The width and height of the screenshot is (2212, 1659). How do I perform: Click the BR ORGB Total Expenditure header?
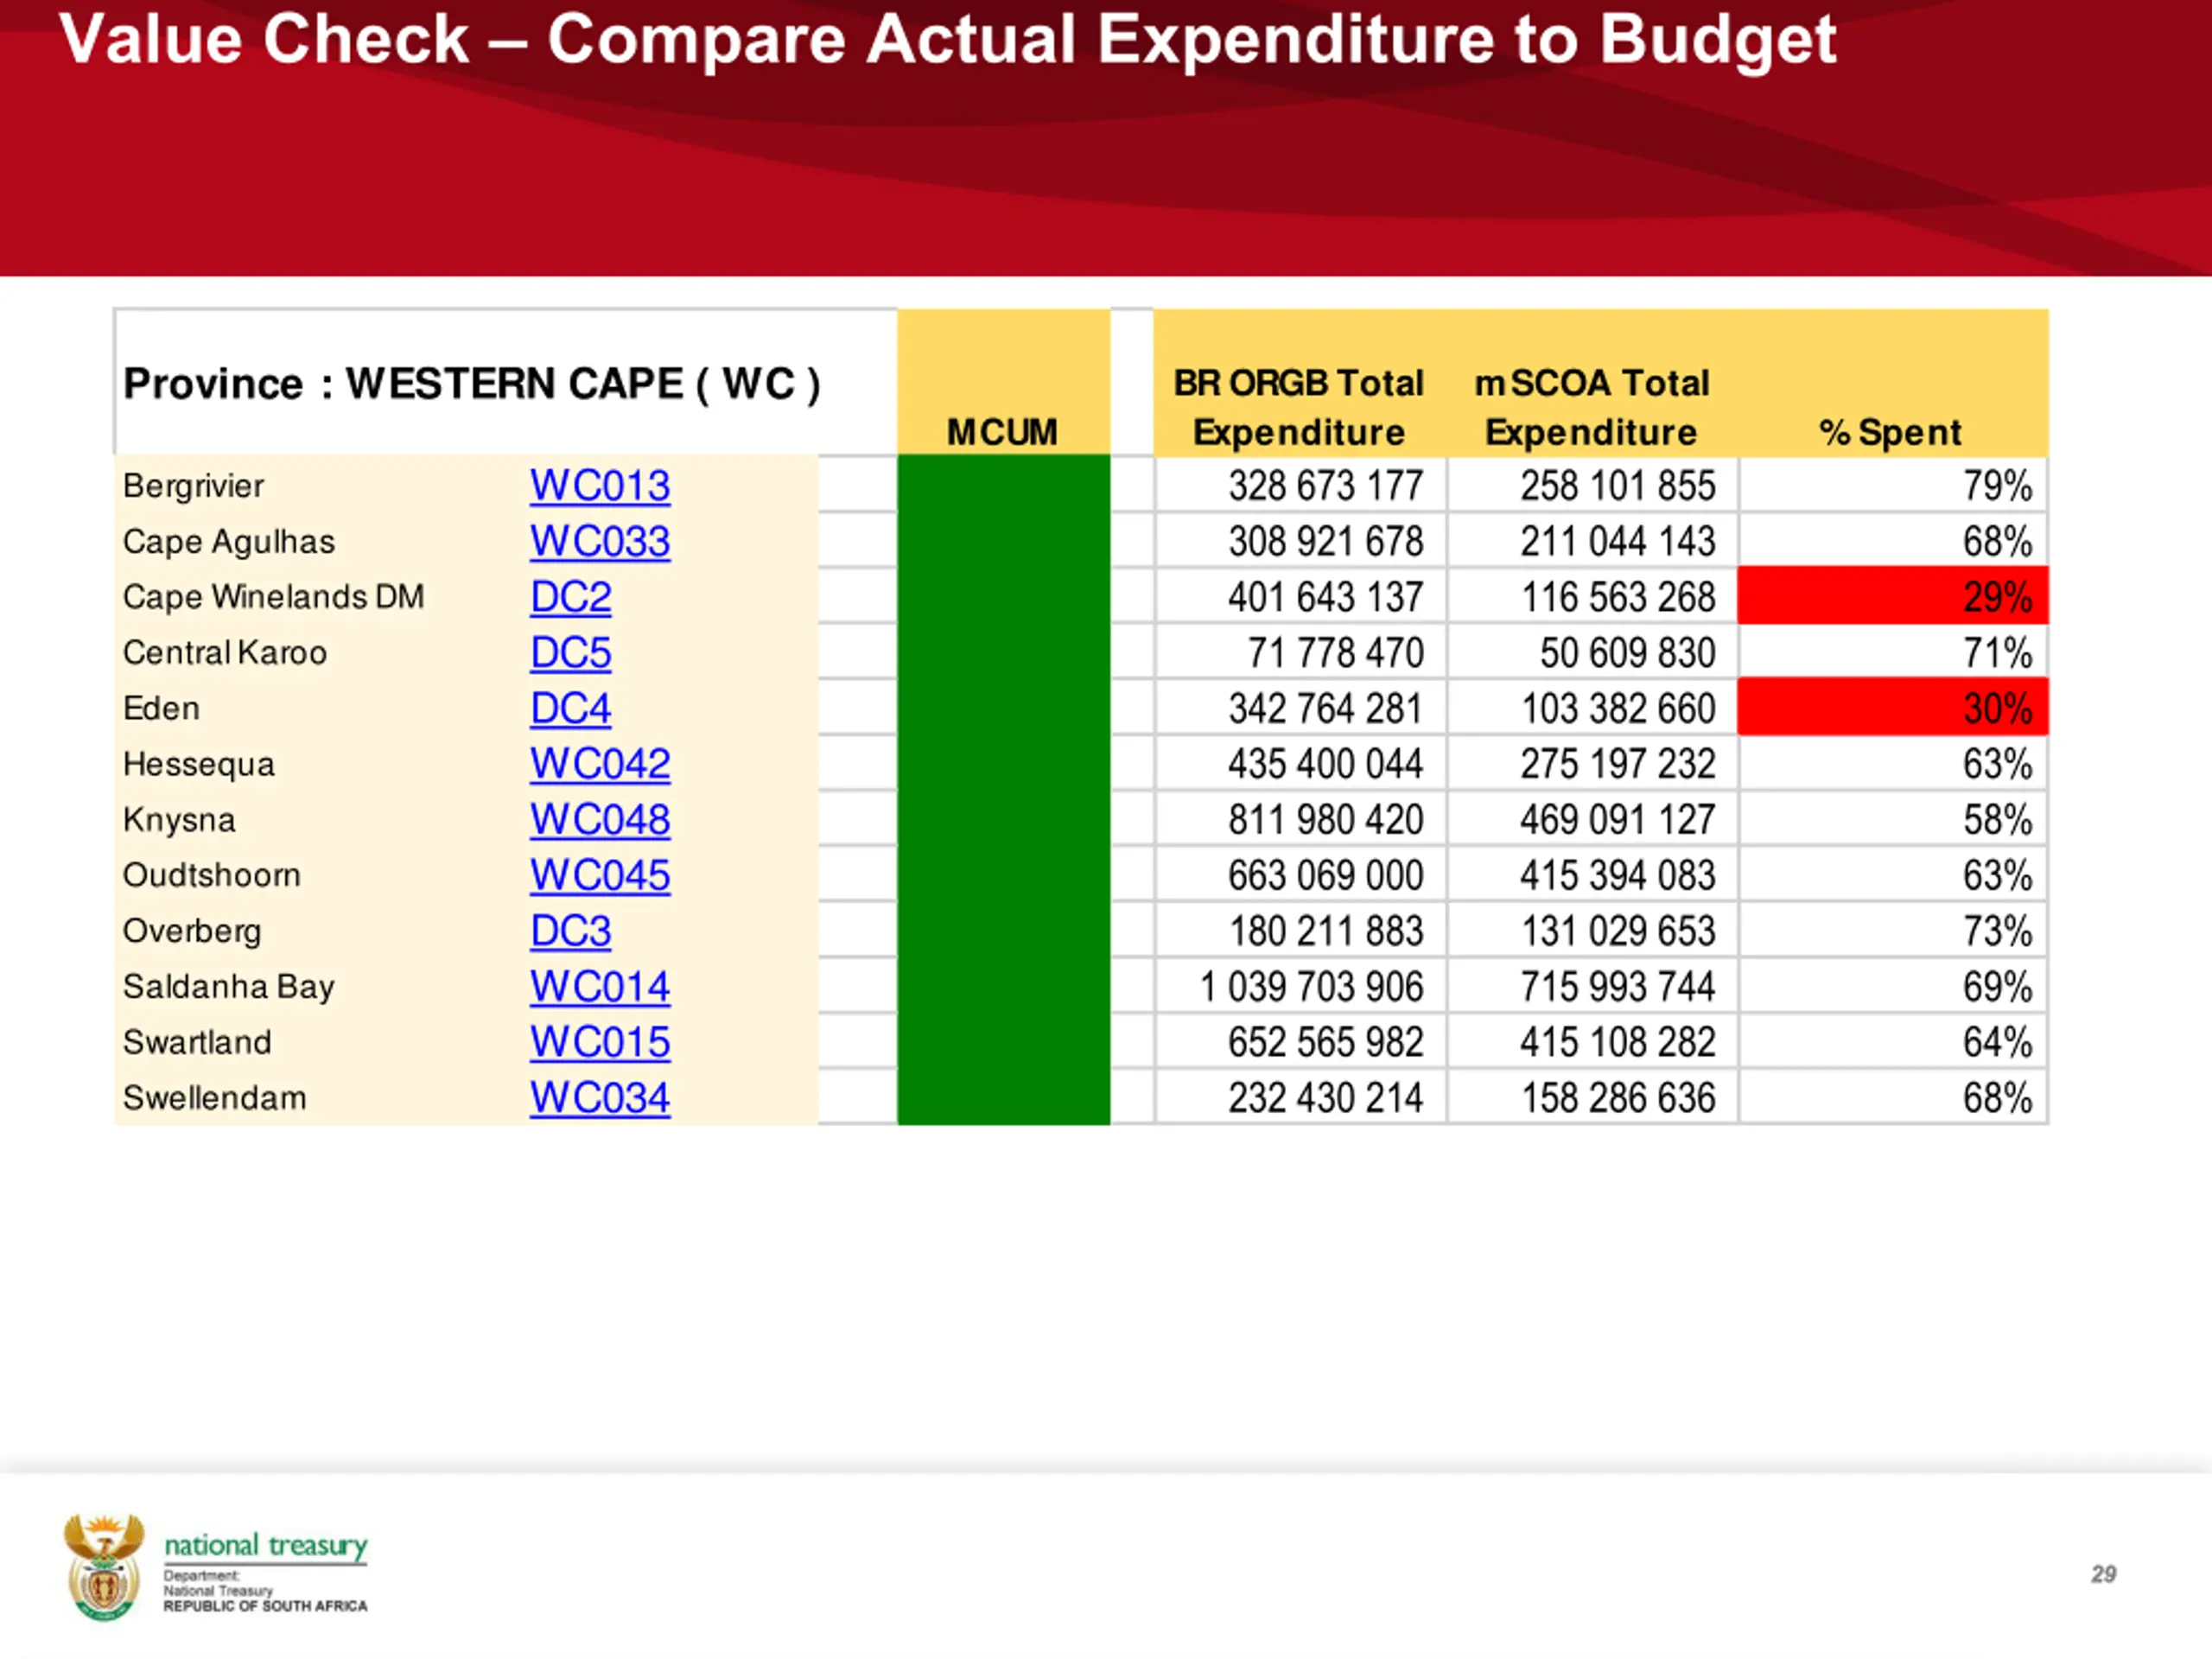click(x=1299, y=408)
